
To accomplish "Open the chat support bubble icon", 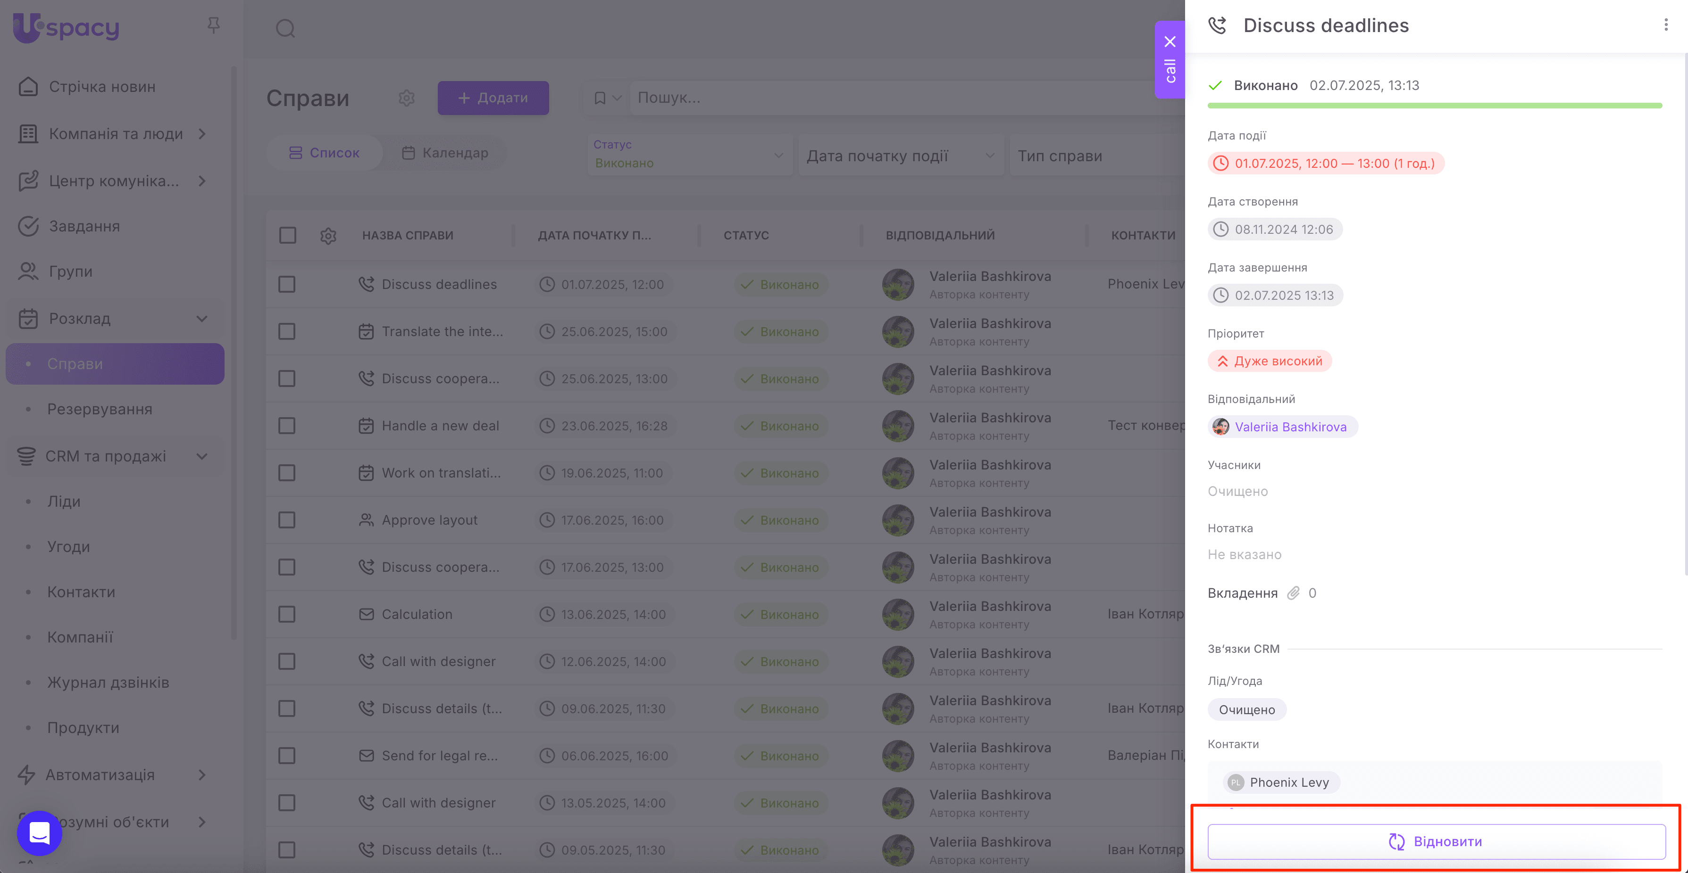I will tap(39, 833).
